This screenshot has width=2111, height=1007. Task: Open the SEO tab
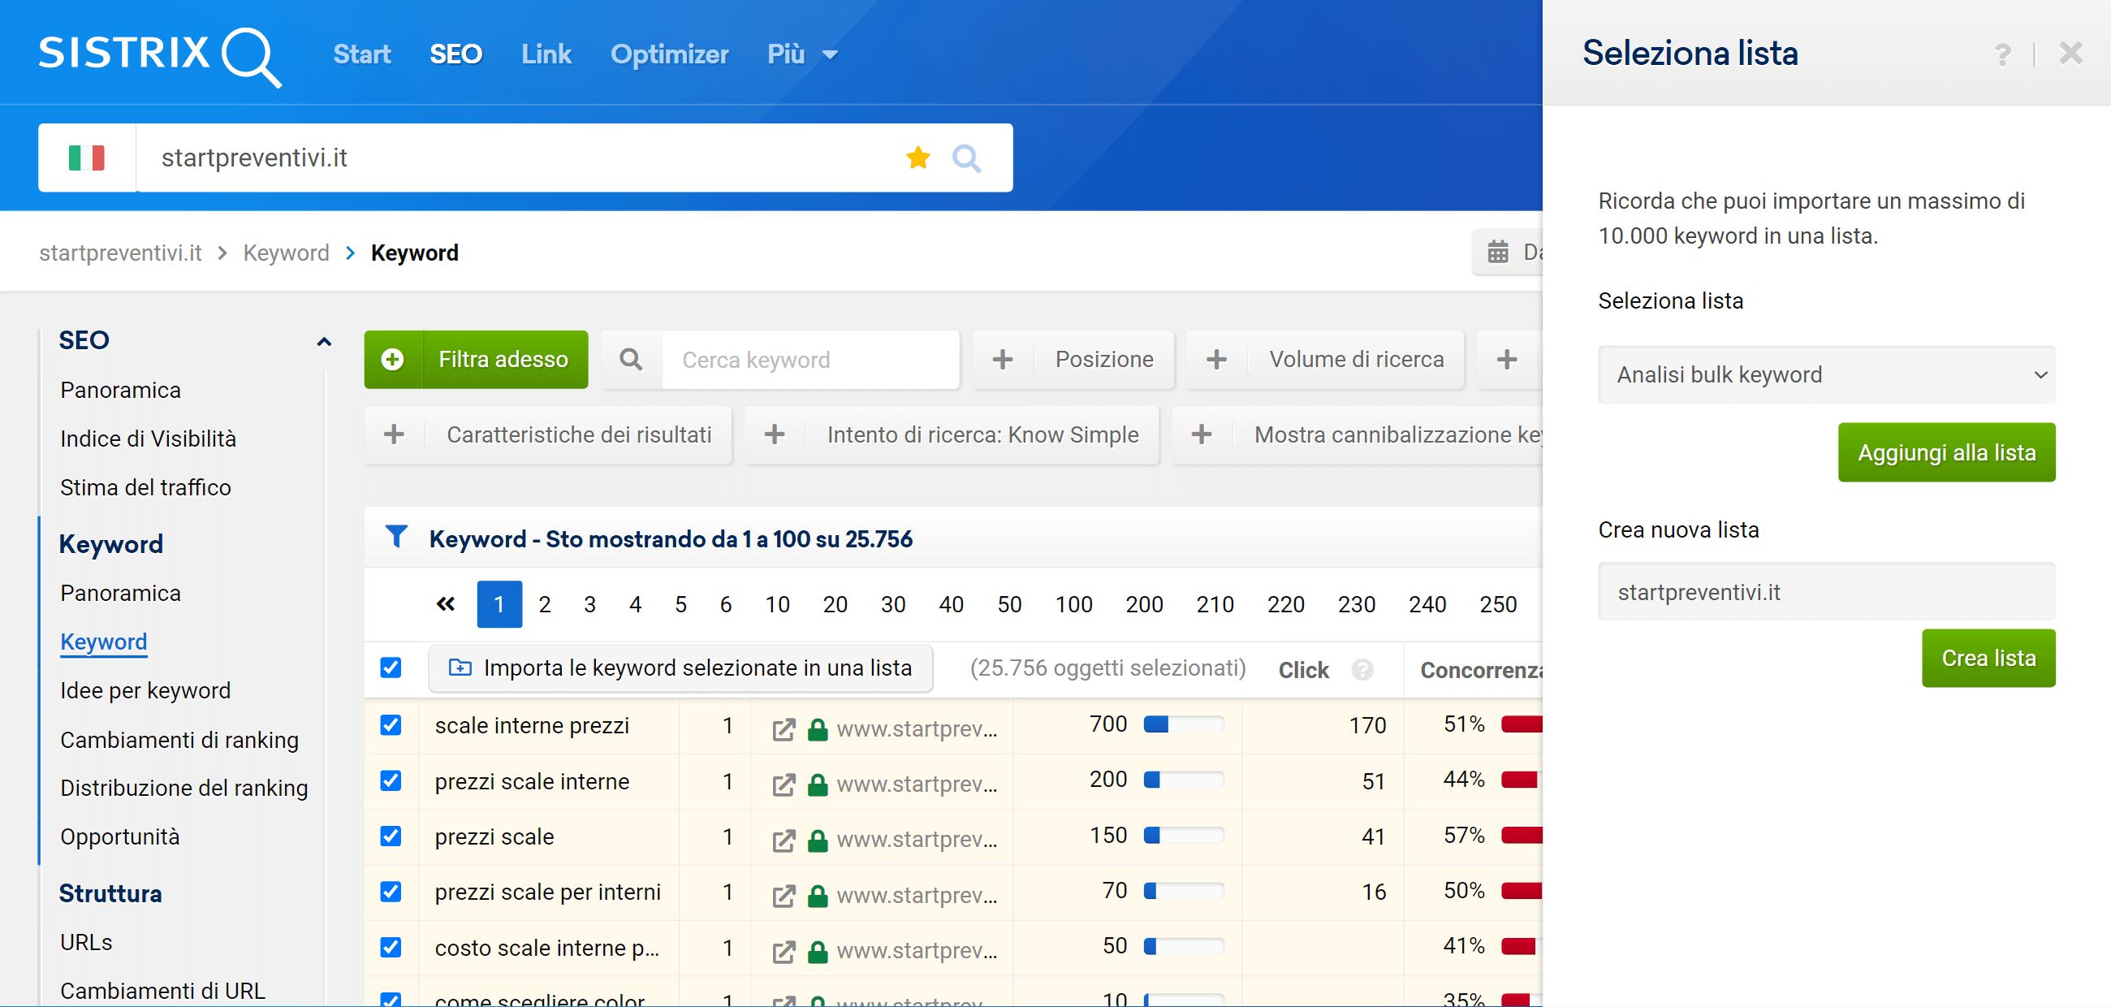(x=455, y=54)
